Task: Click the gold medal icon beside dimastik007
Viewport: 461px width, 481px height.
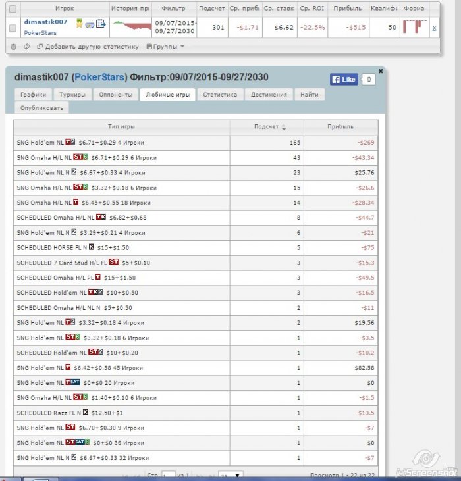Action: 79,23
